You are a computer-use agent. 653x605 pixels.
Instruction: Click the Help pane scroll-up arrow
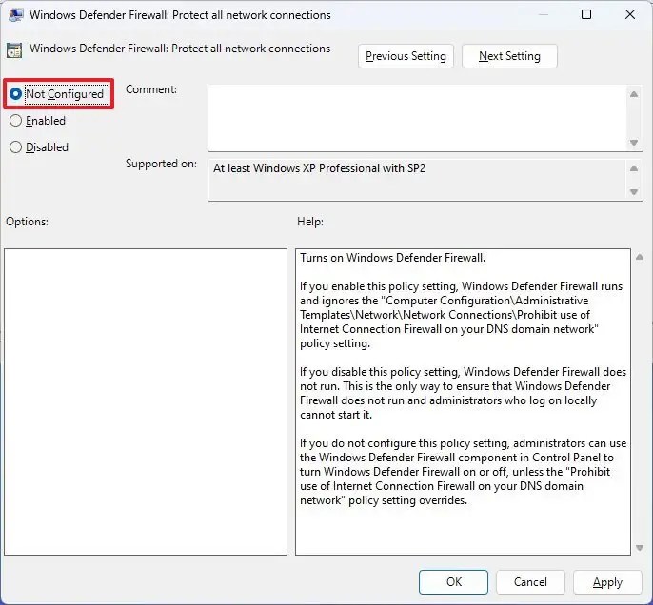click(x=640, y=257)
